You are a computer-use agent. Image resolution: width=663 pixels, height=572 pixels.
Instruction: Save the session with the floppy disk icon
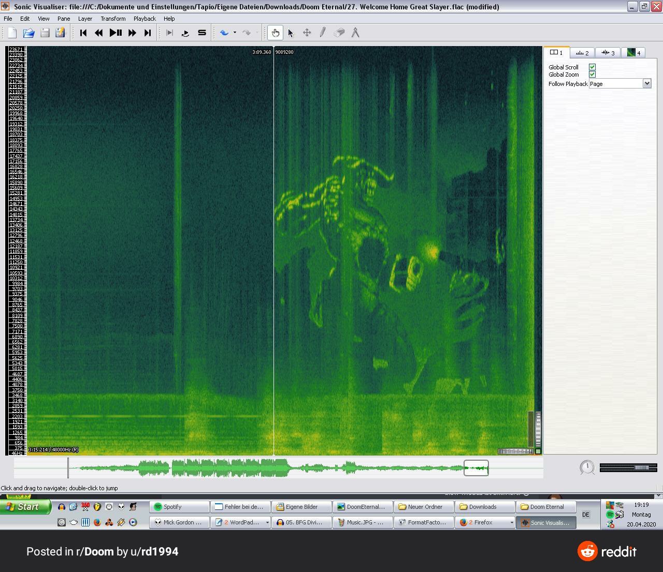[x=45, y=33]
